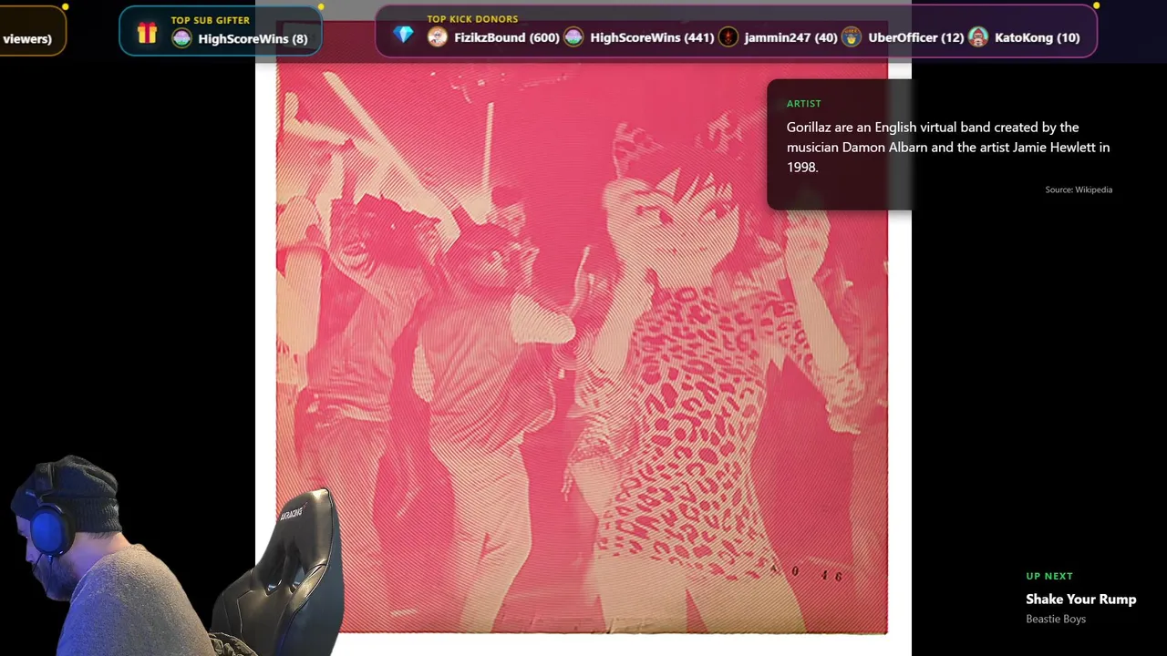
Task: Click 'jammin247 (40)' donor name
Action: pos(790,37)
